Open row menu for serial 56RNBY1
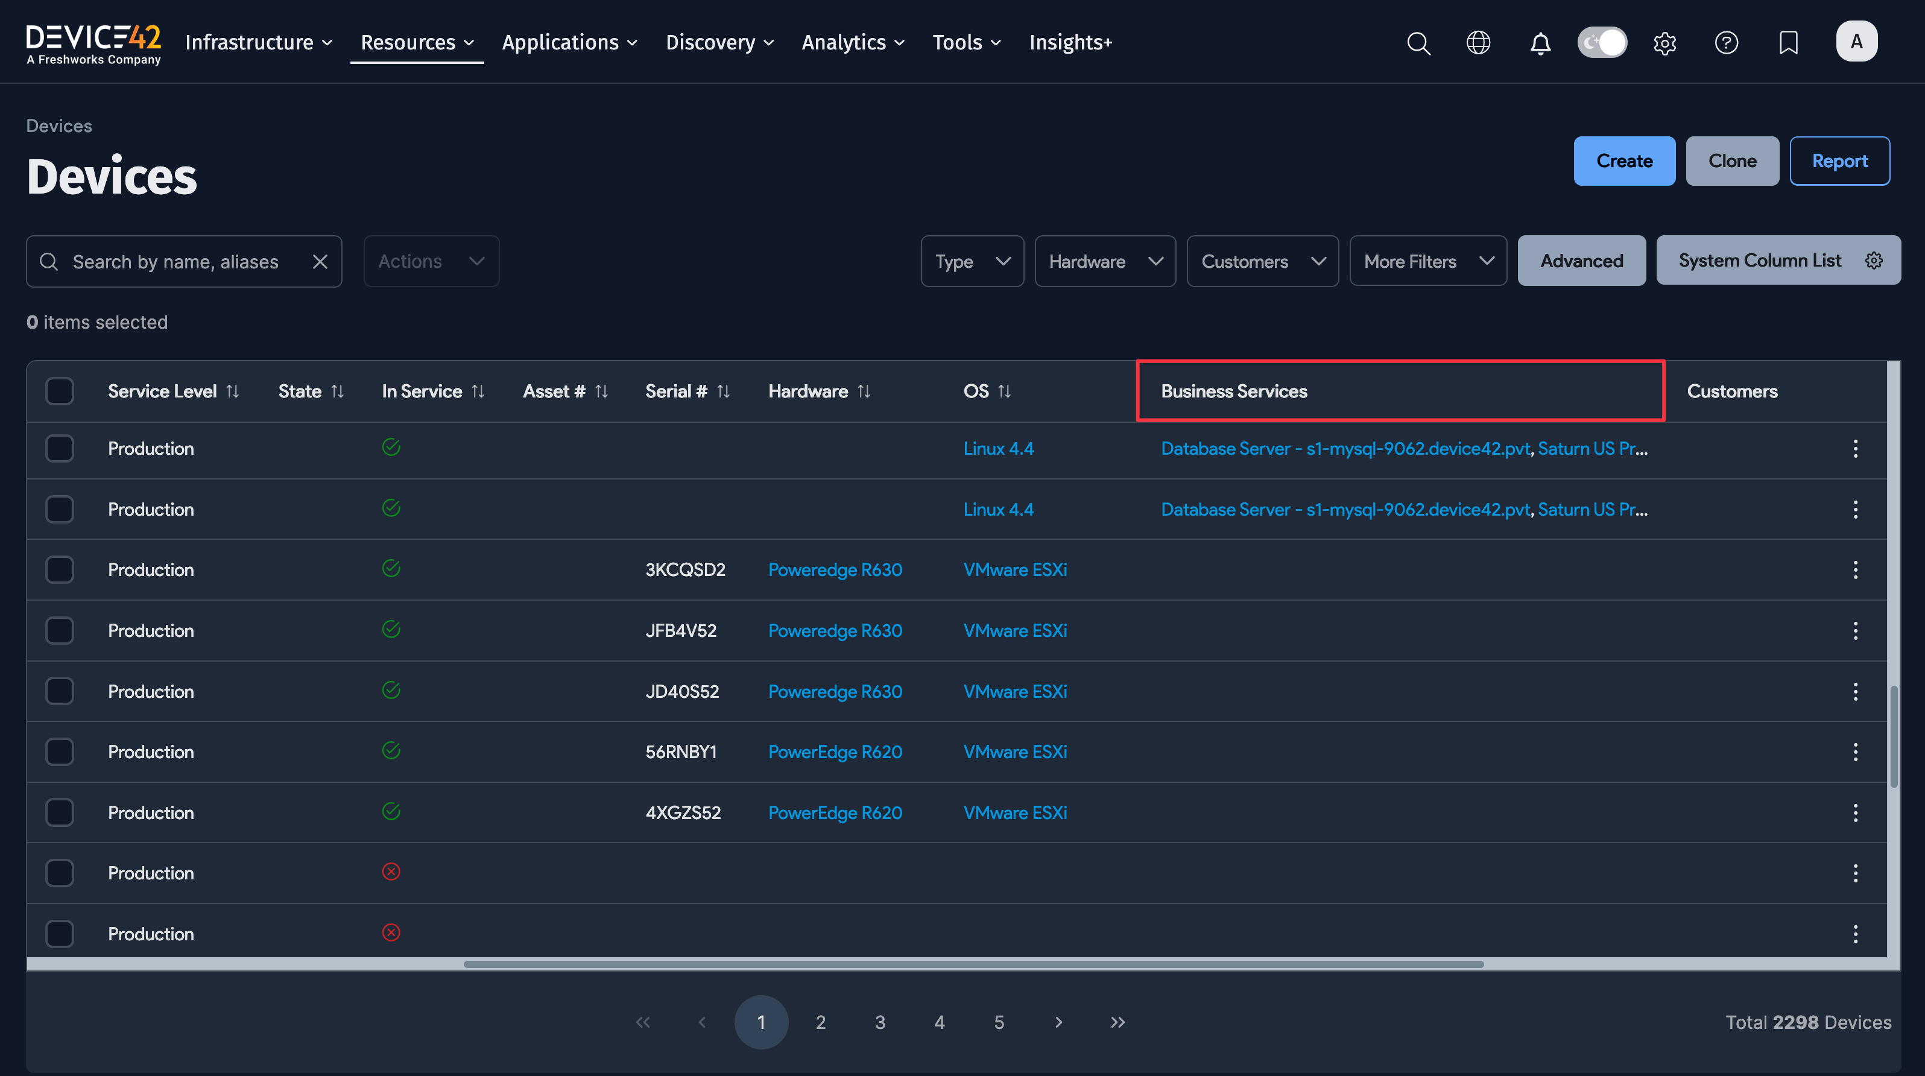The height and width of the screenshot is (1076, 1925). [1856, 752]
